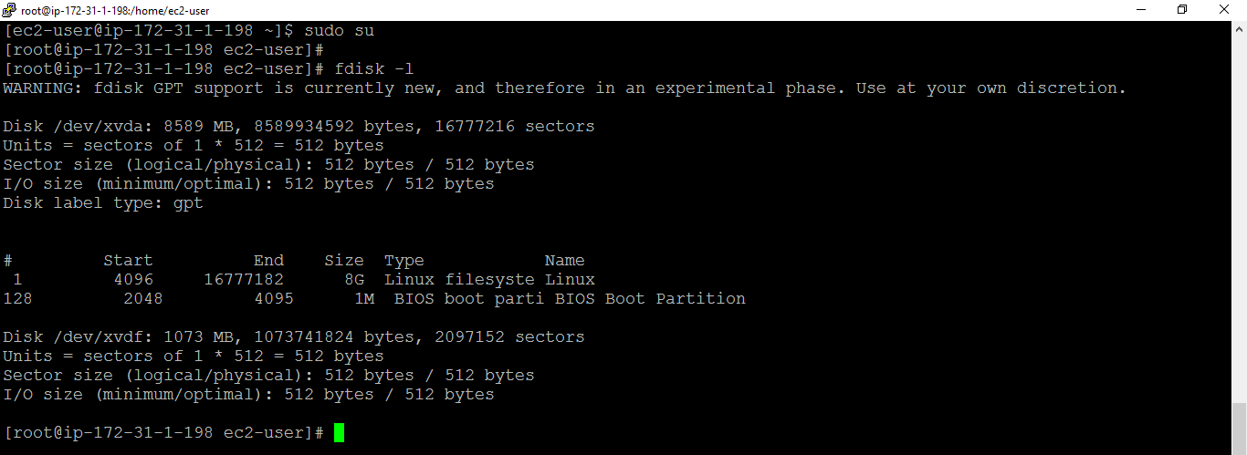The width and height of the screenshot is (1247, 455).
Task: Click the 'BIOS Boot Partition' name text
Action: [x=675, y=299]
